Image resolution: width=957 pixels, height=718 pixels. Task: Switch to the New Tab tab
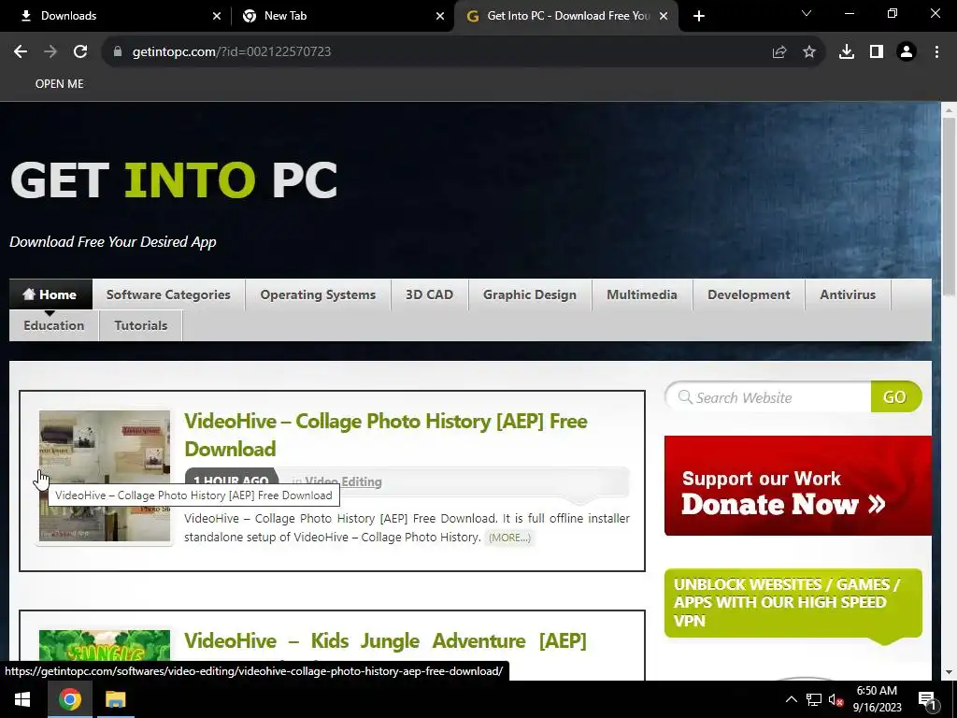click(x=342, y=16)
